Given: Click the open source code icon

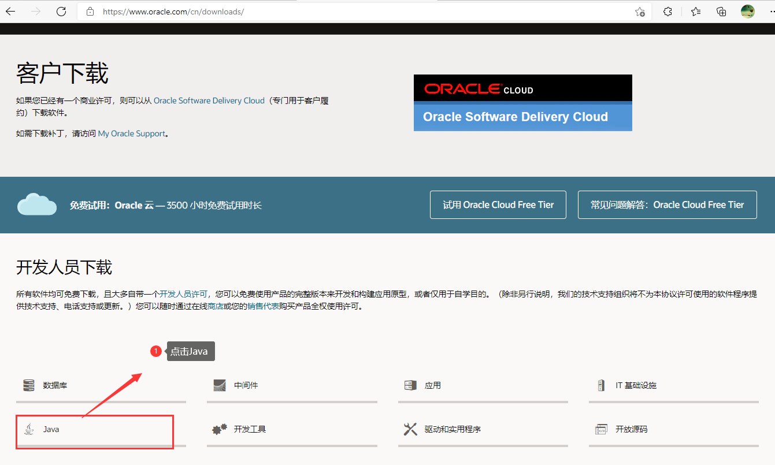Looking at the screenshot, I should pyautogui.click(x=601, y=429).
